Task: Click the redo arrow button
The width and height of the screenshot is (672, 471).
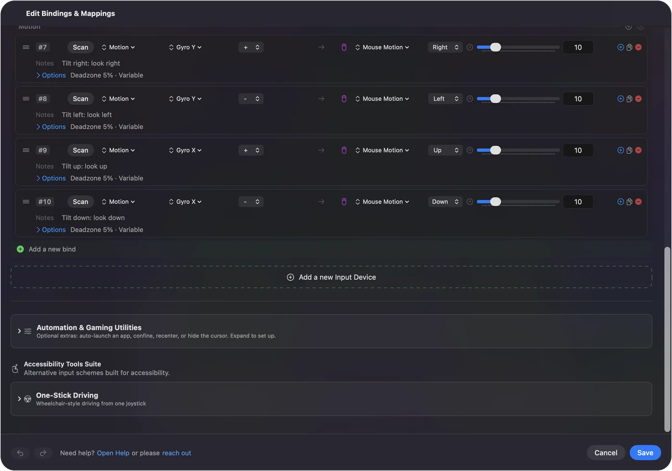Action: [x=43, y=453]
